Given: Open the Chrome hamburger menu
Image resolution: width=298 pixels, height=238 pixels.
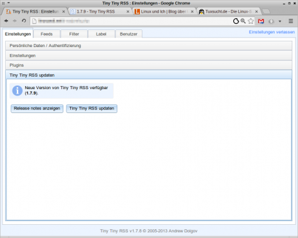Looking at the screenshot, I should pos(290,21).
